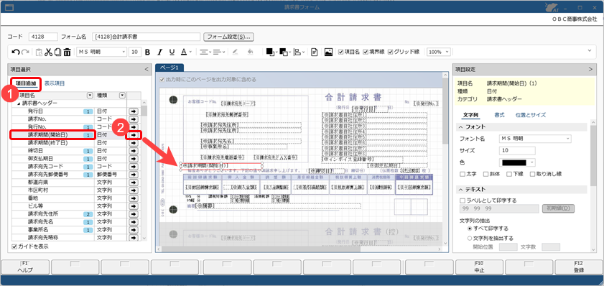Open the font color A menu
The height and width of the screenshot is (286, 604).
point(186,52)
